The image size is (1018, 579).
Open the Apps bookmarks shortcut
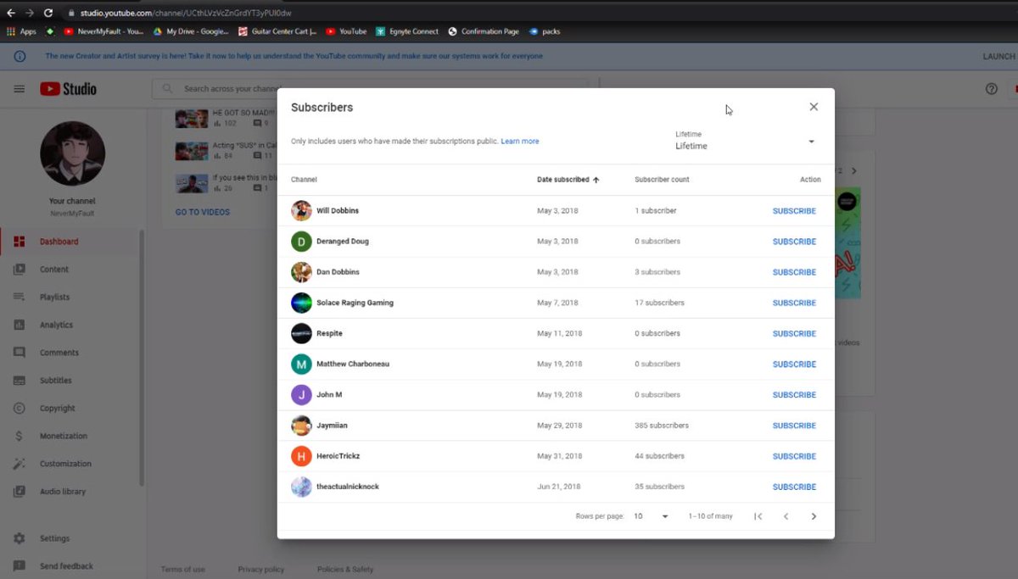[x=21, y=31]
